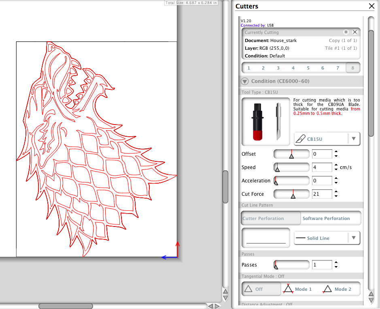Decrease Cut Force with stepper down arrow
The height and width of the screenshot is (309, 380).
[x=336, y=196]
